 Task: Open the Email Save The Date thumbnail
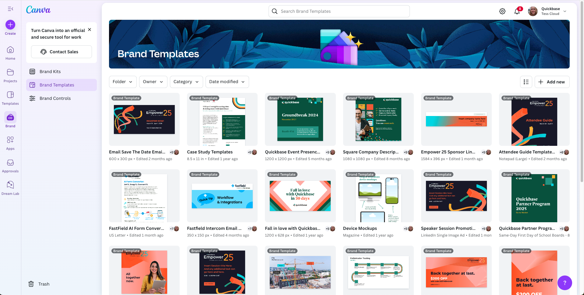[144, 119]
